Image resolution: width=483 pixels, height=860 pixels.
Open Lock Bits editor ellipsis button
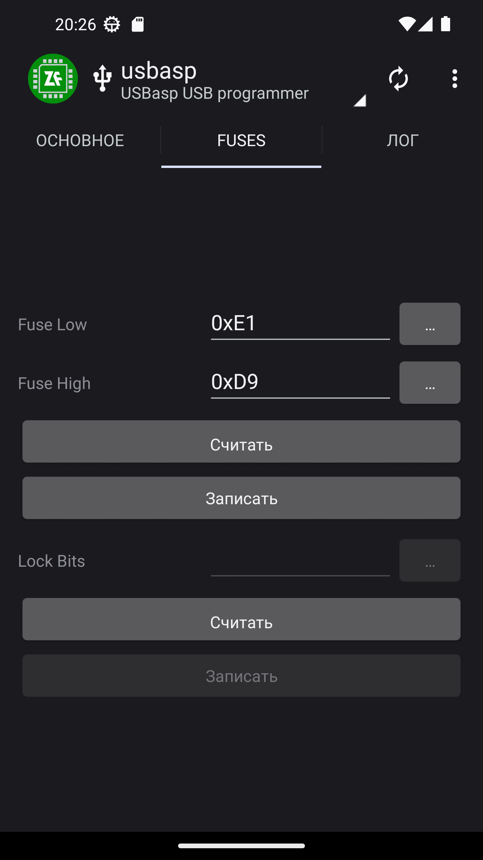coord(430,560)
